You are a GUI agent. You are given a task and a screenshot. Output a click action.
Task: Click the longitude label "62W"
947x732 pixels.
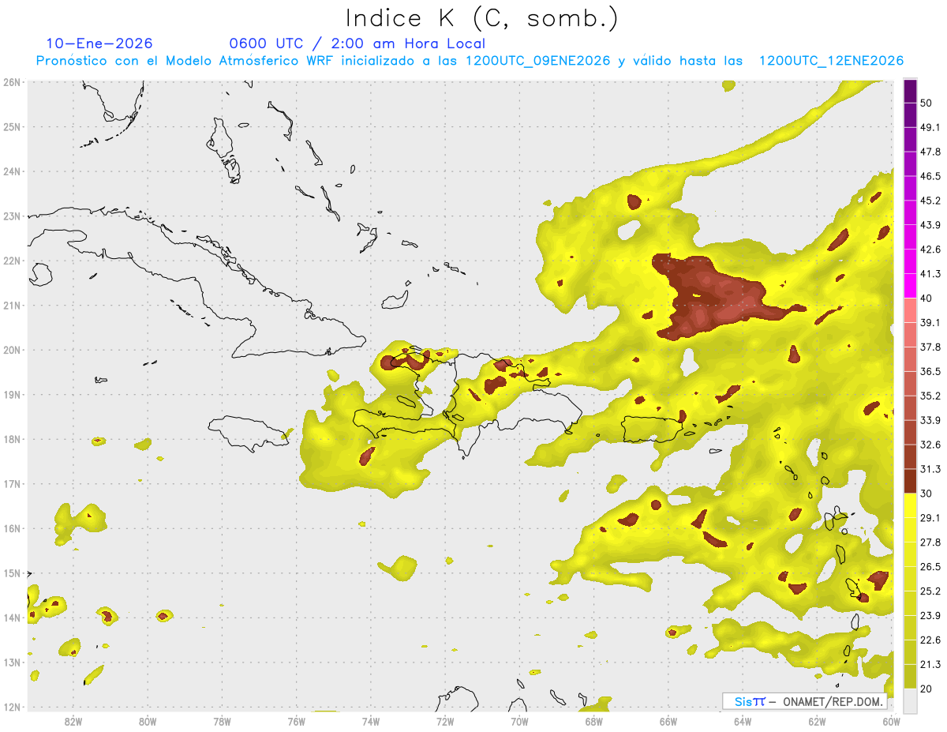point(817,721)
